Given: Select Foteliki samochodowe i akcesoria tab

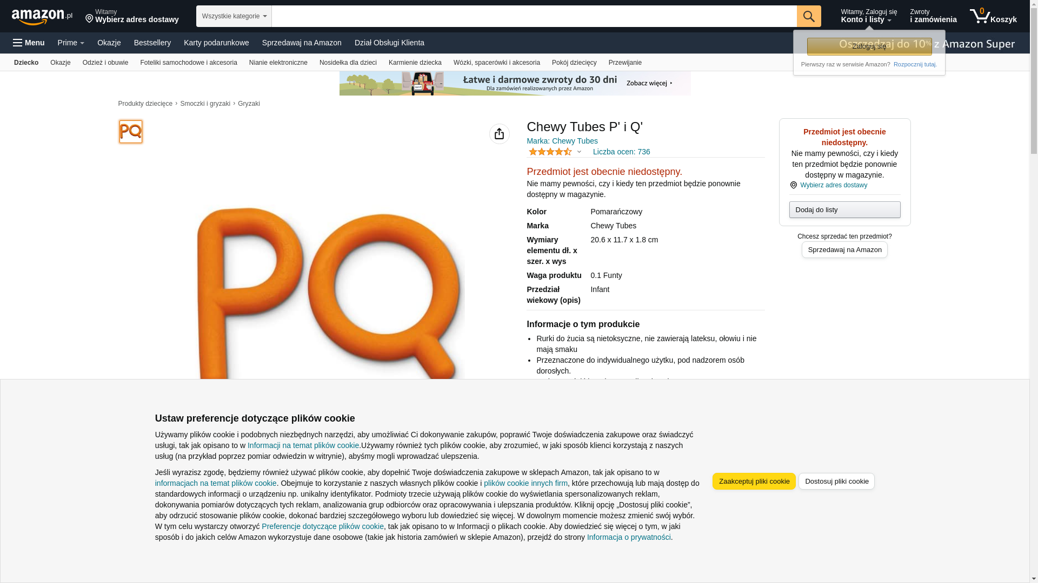Looking at the screenshot, I should pos(189,63).
